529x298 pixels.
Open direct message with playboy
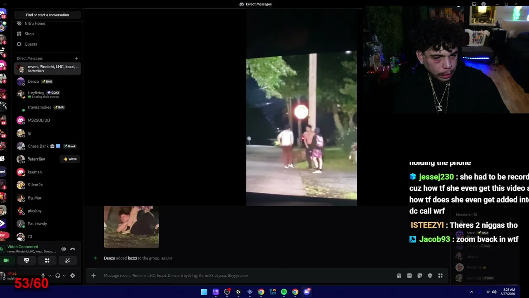(x=48, y=211)
